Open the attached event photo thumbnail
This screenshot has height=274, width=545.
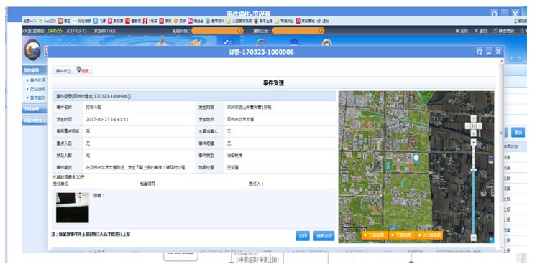[x=73, y=207]
